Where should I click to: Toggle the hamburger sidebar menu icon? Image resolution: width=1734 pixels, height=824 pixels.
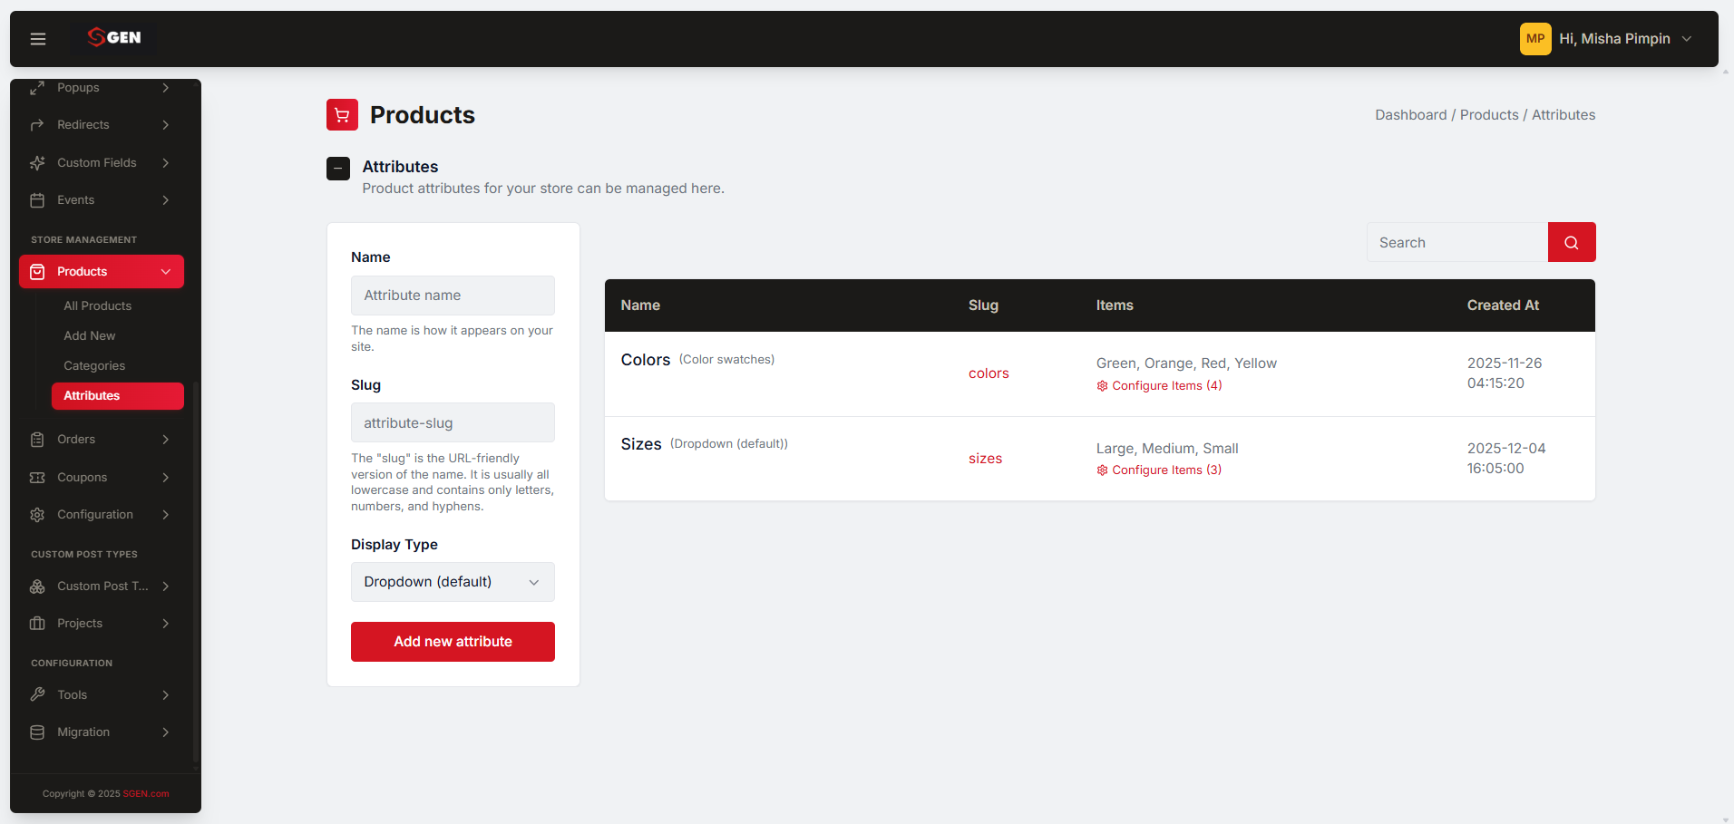(38, 39)
